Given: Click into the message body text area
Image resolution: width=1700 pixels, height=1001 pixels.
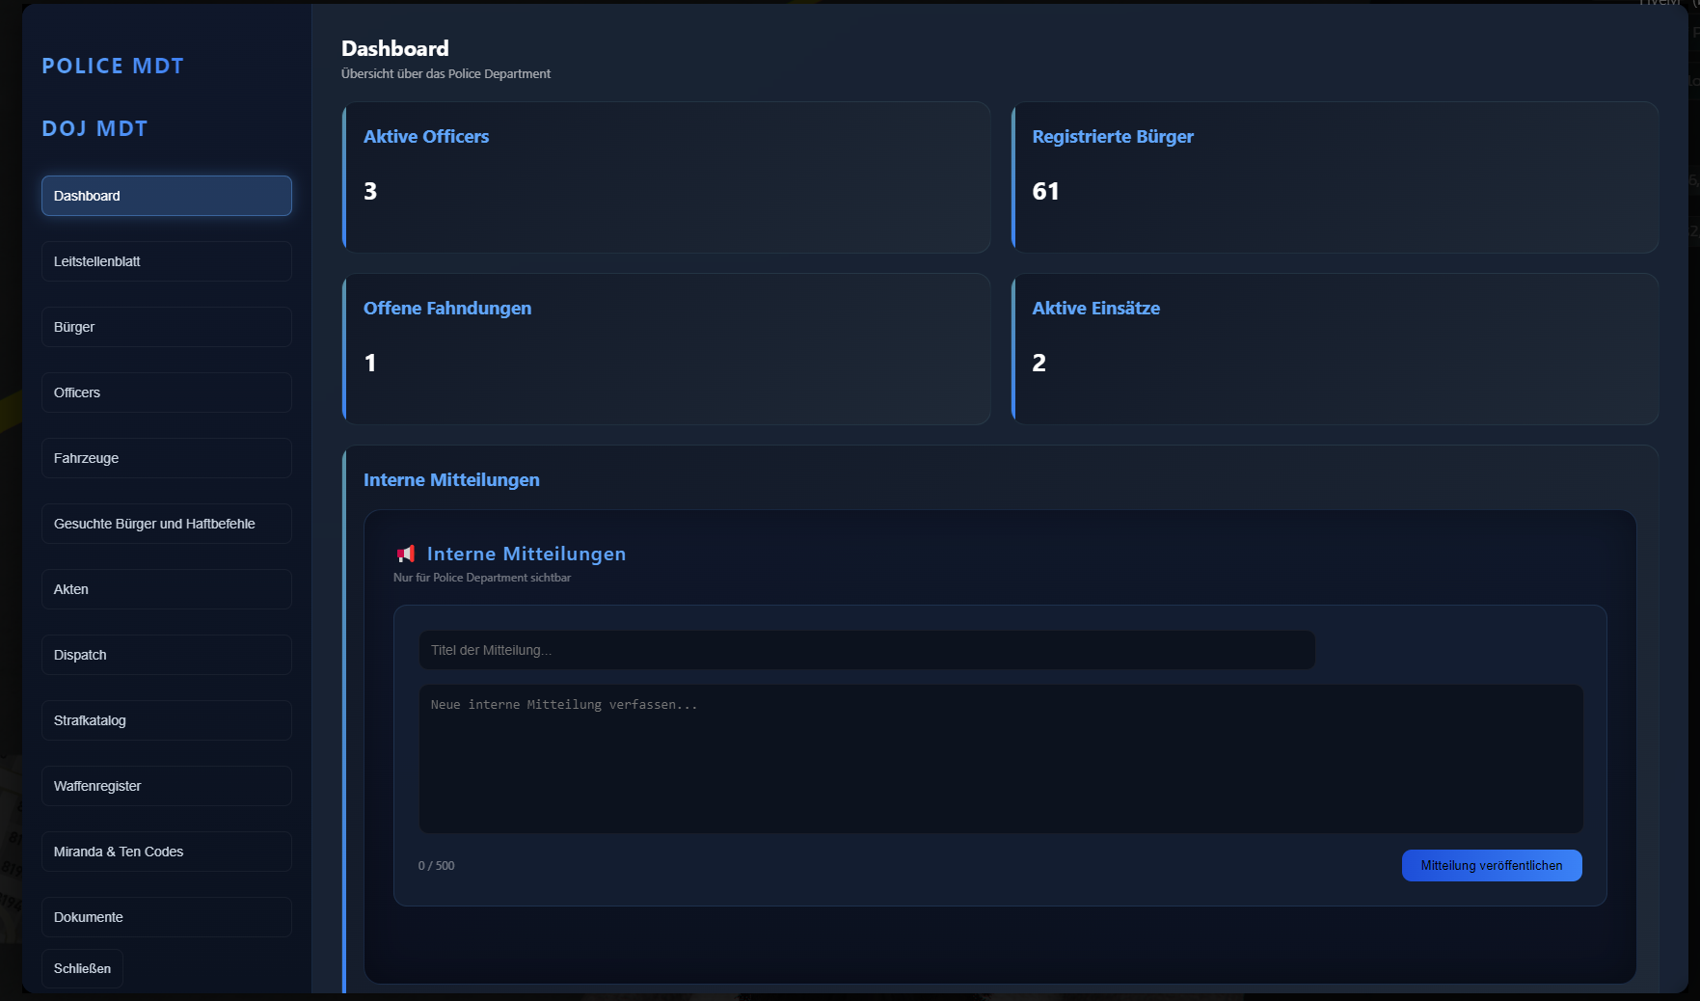Looking at the screenshot, I should point(1000,759).
